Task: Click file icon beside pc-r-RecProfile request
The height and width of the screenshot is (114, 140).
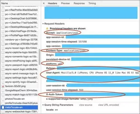Action: point(3,10)
